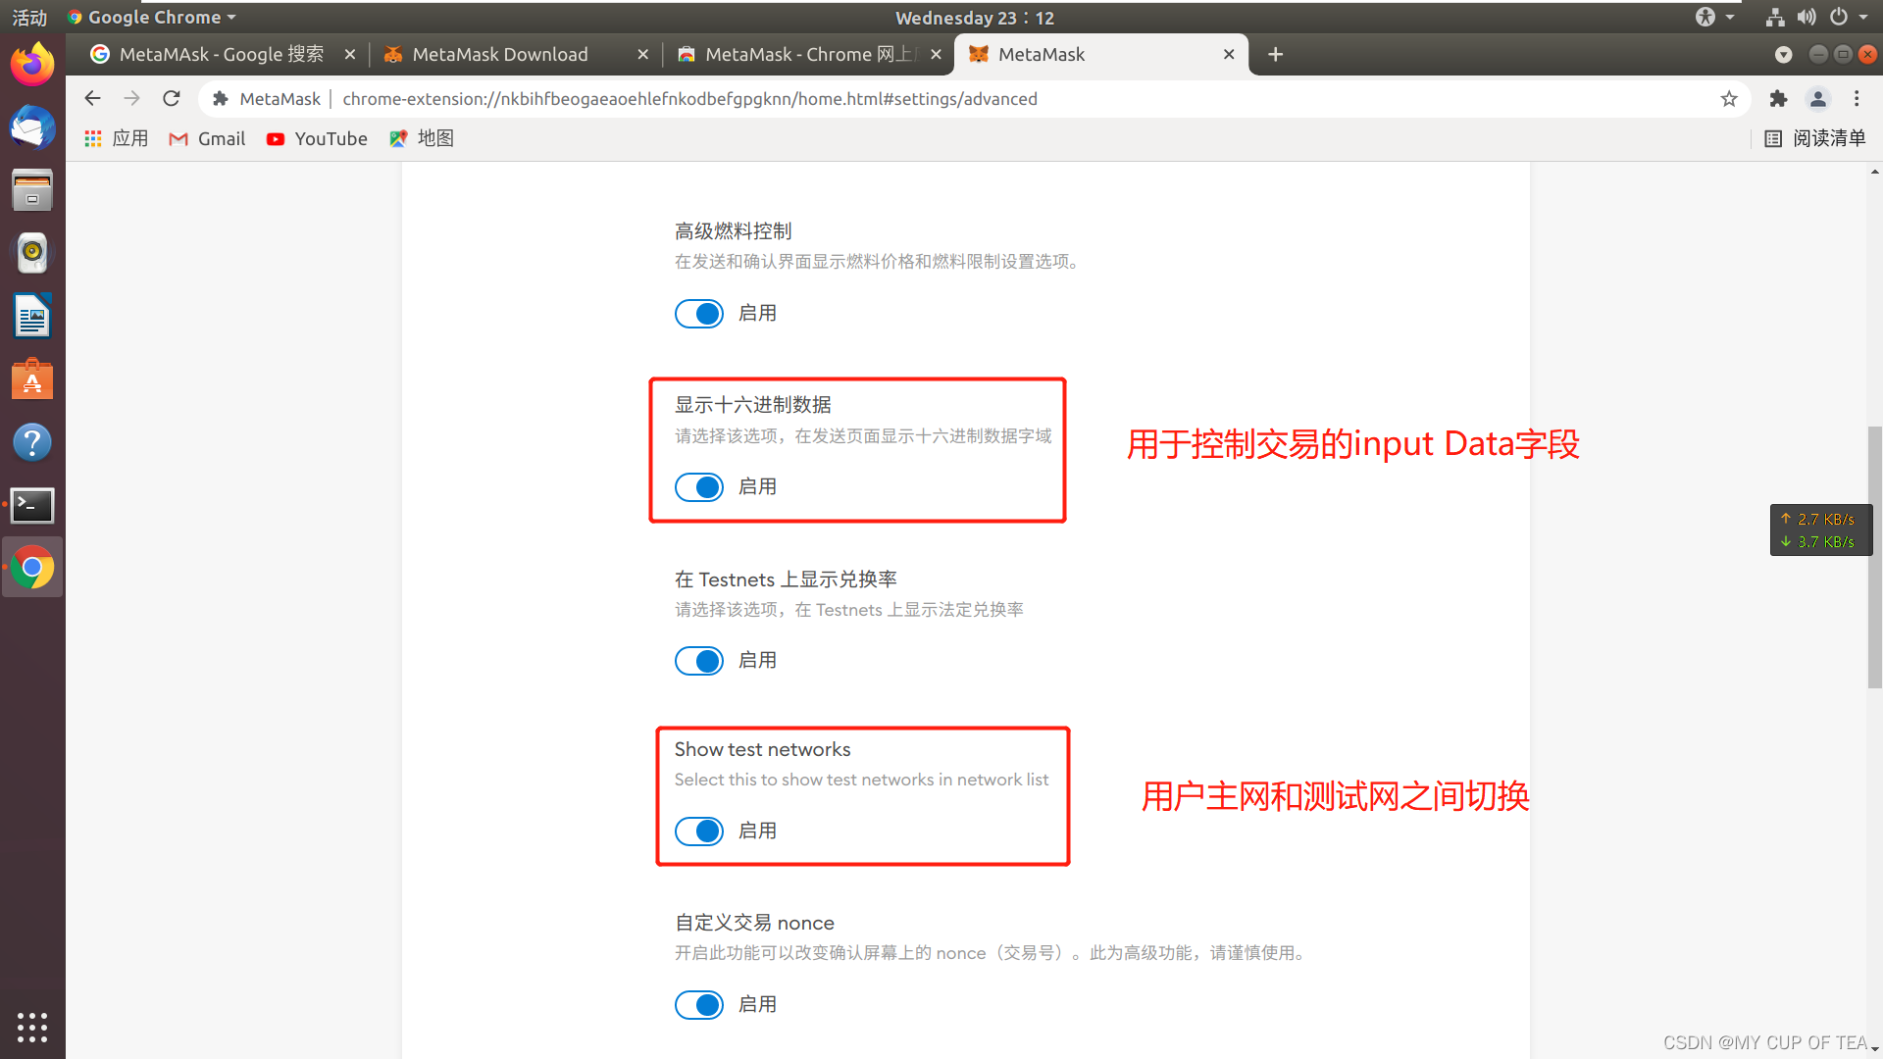Switch to MetaMAsk Google 搜索 tab
The image size is (1883, 1059).
[222, 55]
